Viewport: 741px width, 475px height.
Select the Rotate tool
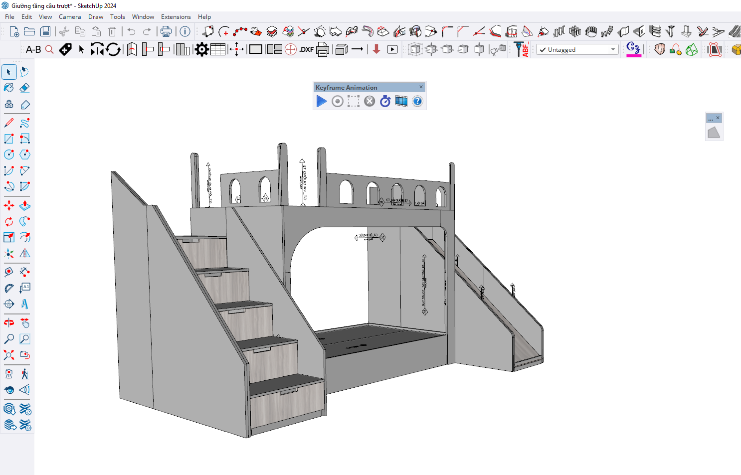pos(9,221)
